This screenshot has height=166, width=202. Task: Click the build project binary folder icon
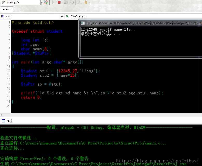tap(72, 2)
